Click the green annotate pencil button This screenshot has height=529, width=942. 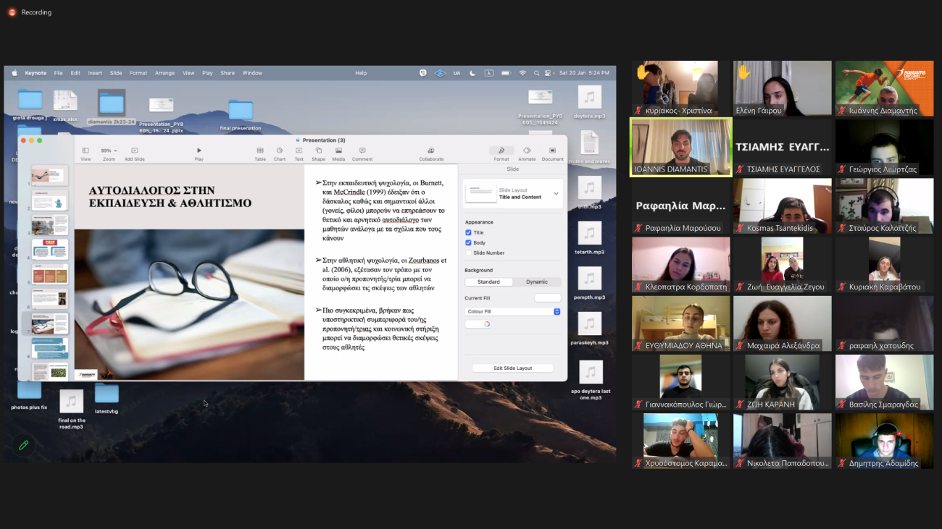click(23, 445)
